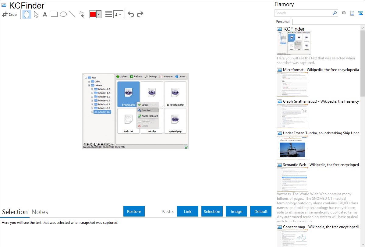The width and height of the screenshot is (365, 247).
Task: Click the scrollbar down arrow in snapshot list
Action: [x=363, y=245]
